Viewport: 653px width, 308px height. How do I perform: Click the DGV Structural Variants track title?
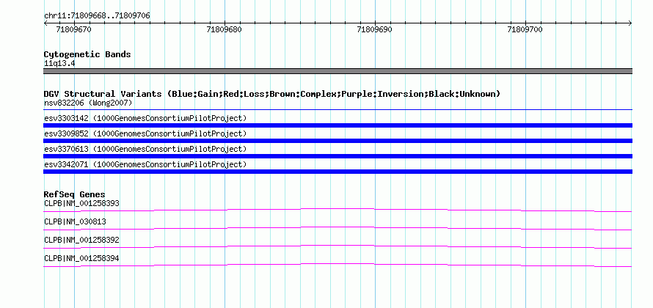pyautogui.click(x=272, y=94)
